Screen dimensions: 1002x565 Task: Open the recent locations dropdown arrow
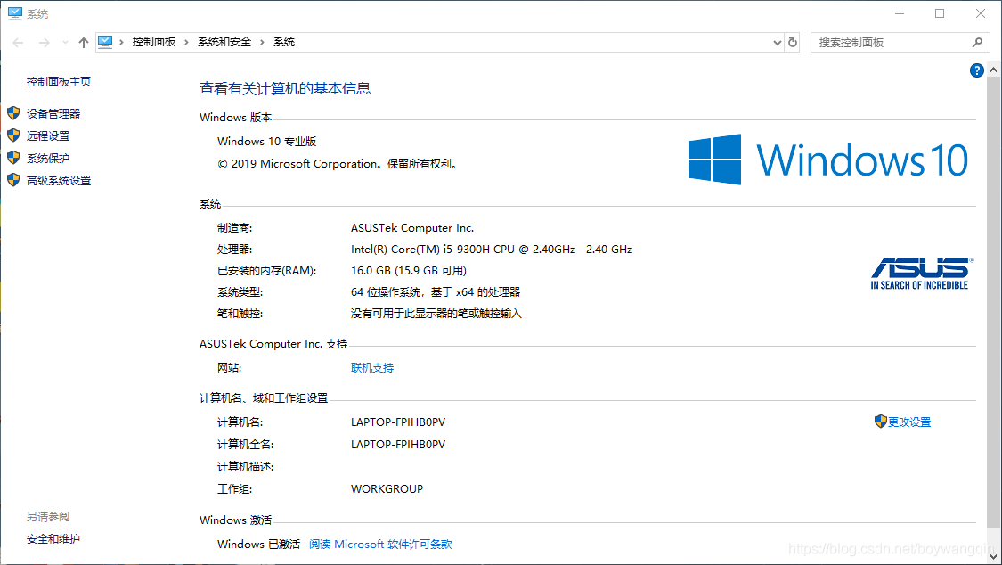coord(65,43)
